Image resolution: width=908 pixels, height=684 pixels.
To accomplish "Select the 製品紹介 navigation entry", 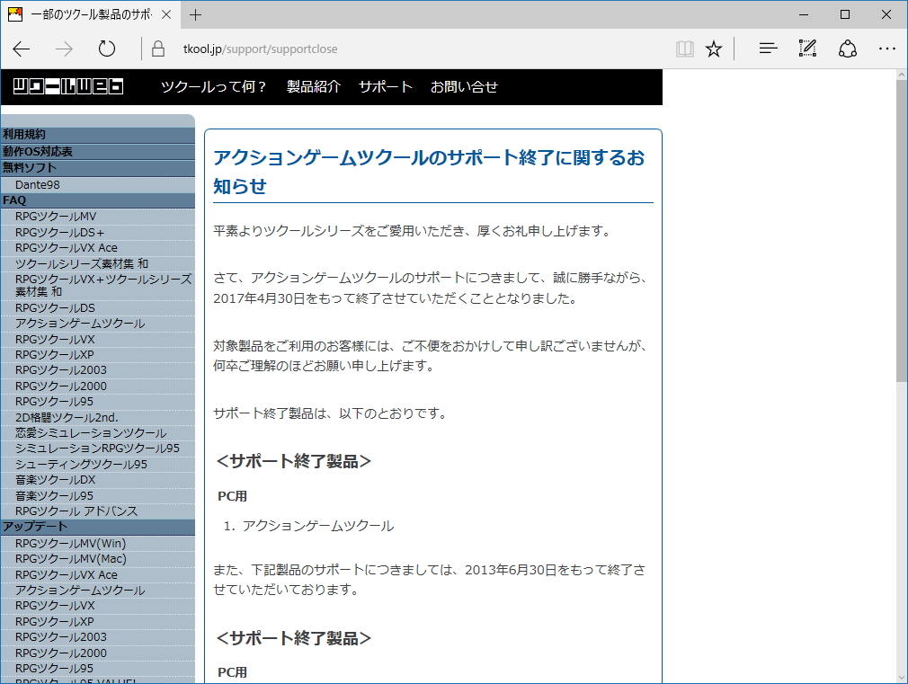I will click(x=313, y=87).
